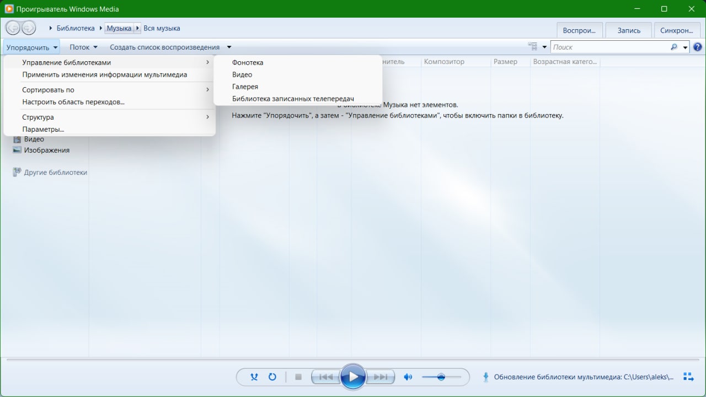Click the media library update status icon
706x397 pixels.
[486, 377]
